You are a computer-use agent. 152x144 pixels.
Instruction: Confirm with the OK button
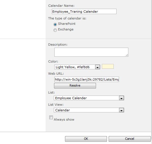tap(86, 139)
